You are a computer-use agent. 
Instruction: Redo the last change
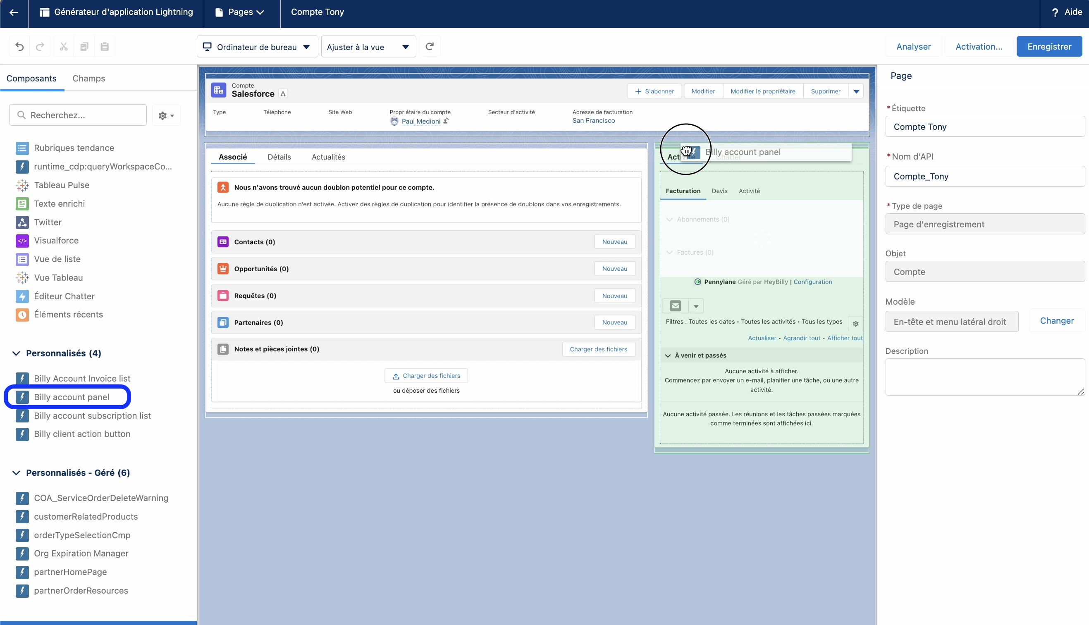click(40, 47)
